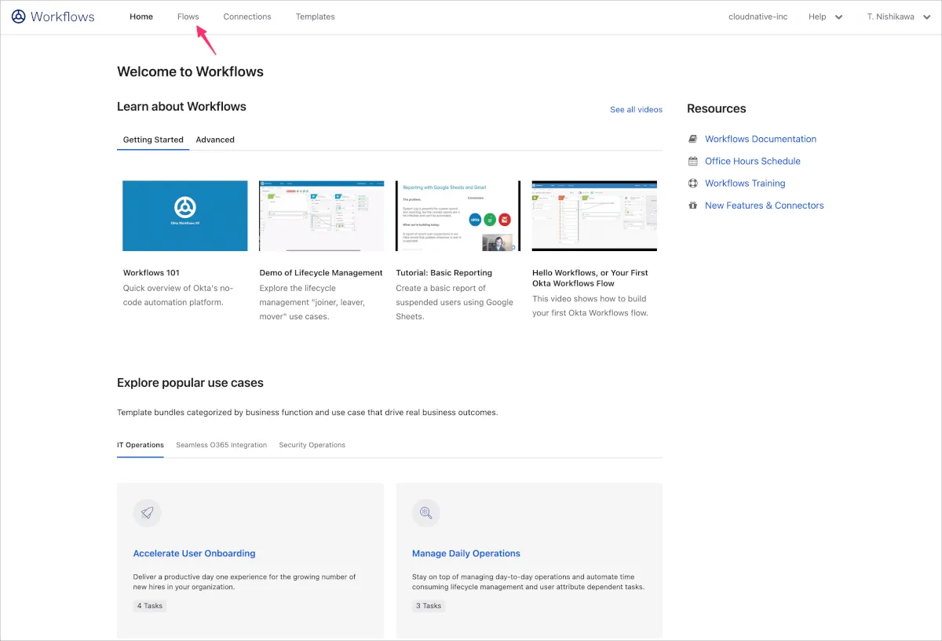
Task: Click the lifebuoy icon beside Workflows Training
Action: [692, 184]
